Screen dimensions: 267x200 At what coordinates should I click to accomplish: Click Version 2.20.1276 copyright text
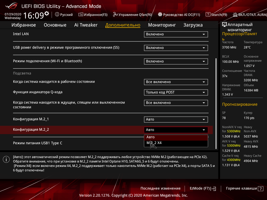pos(133,195)
